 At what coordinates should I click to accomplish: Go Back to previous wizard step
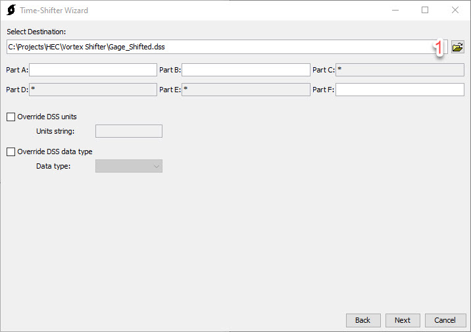click(x=363, y=320)
